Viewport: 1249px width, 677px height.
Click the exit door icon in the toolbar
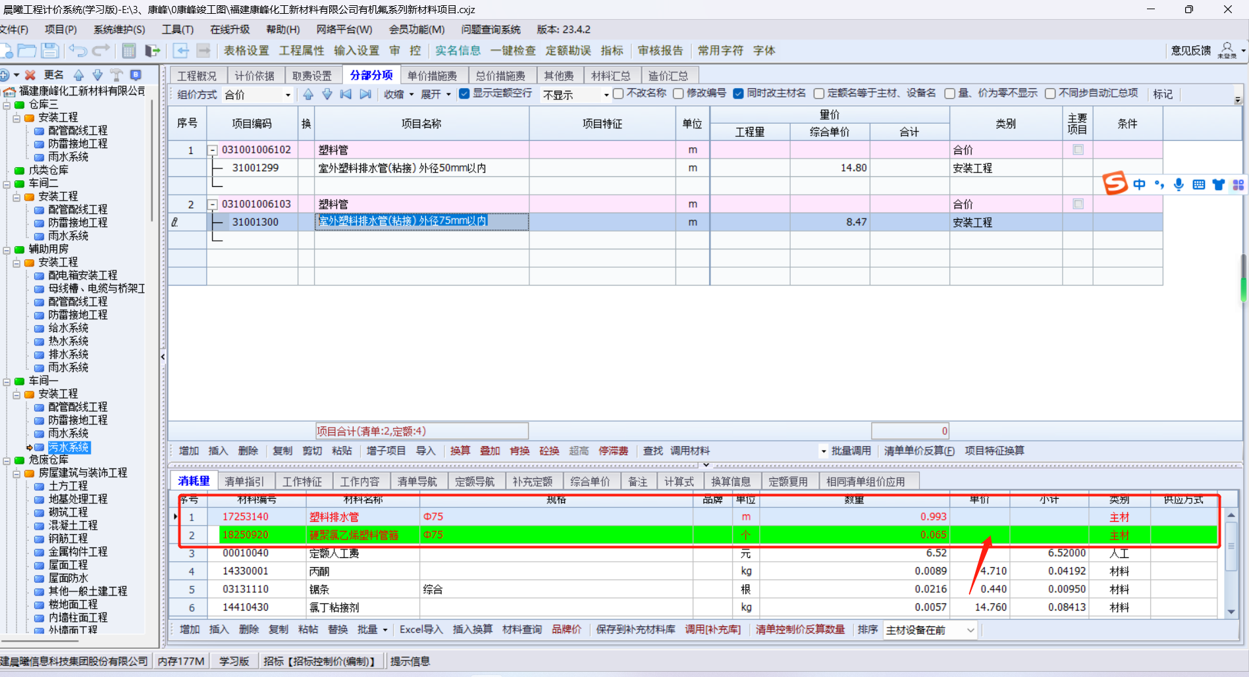(x=153, y=51)
